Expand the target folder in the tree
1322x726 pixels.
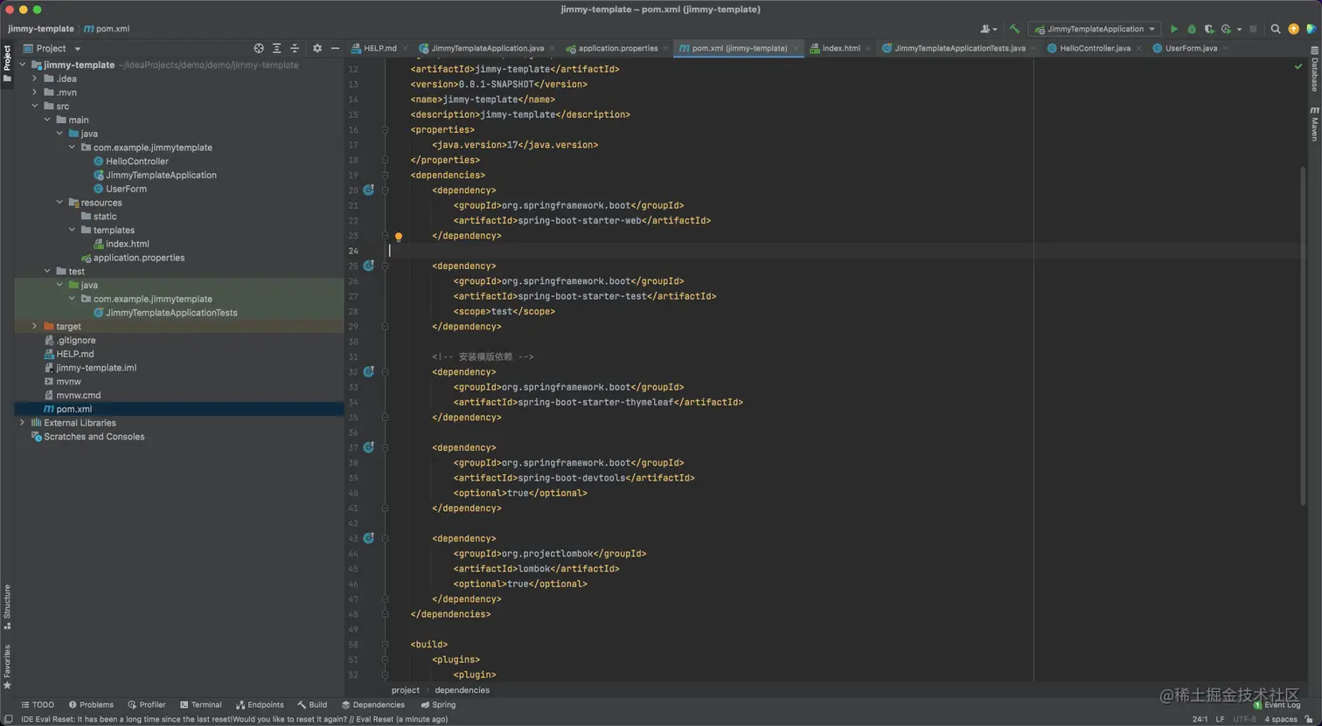tap(35, 327)
